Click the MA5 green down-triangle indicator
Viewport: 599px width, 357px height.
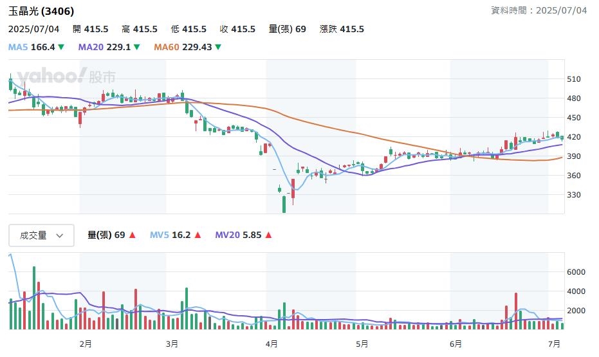pyautogui.click(x=61, y=47)
